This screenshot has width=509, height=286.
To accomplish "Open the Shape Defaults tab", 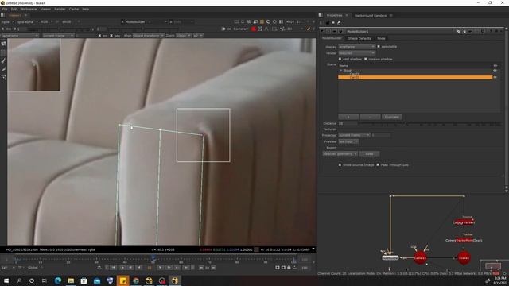I will pos(359,38).
